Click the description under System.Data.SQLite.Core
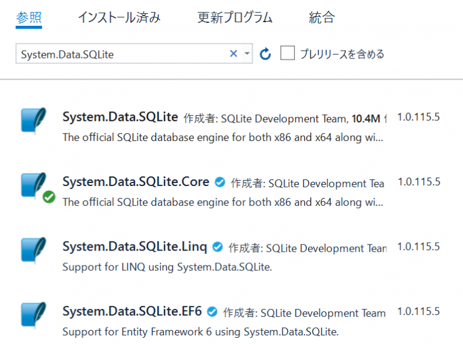Image resolution: width=463 pixels, height=345 pixels. pyautogui.click(x=222, y=202)
